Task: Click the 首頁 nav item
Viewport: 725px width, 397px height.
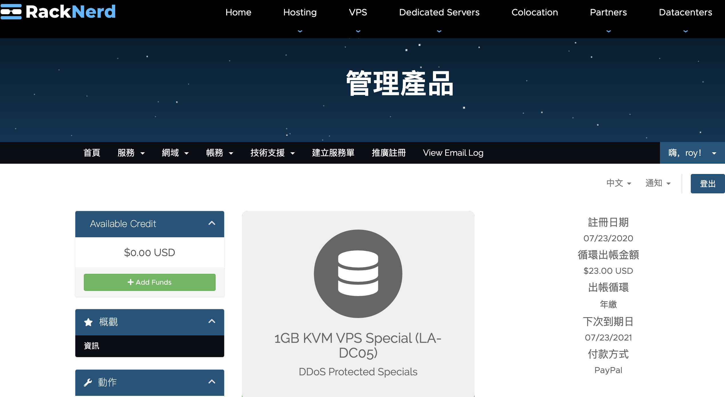Action: (92, 153)
